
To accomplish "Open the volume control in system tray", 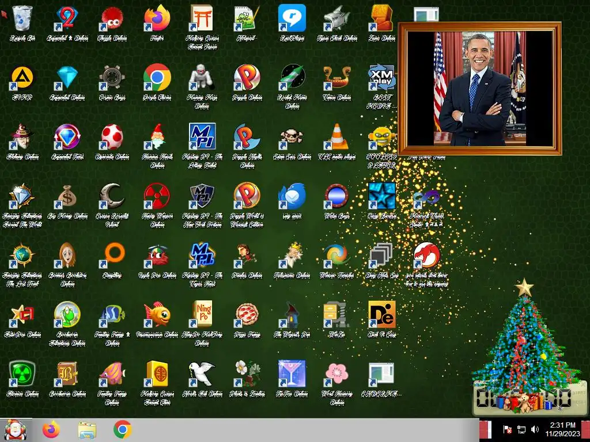I will pos(535,429).
